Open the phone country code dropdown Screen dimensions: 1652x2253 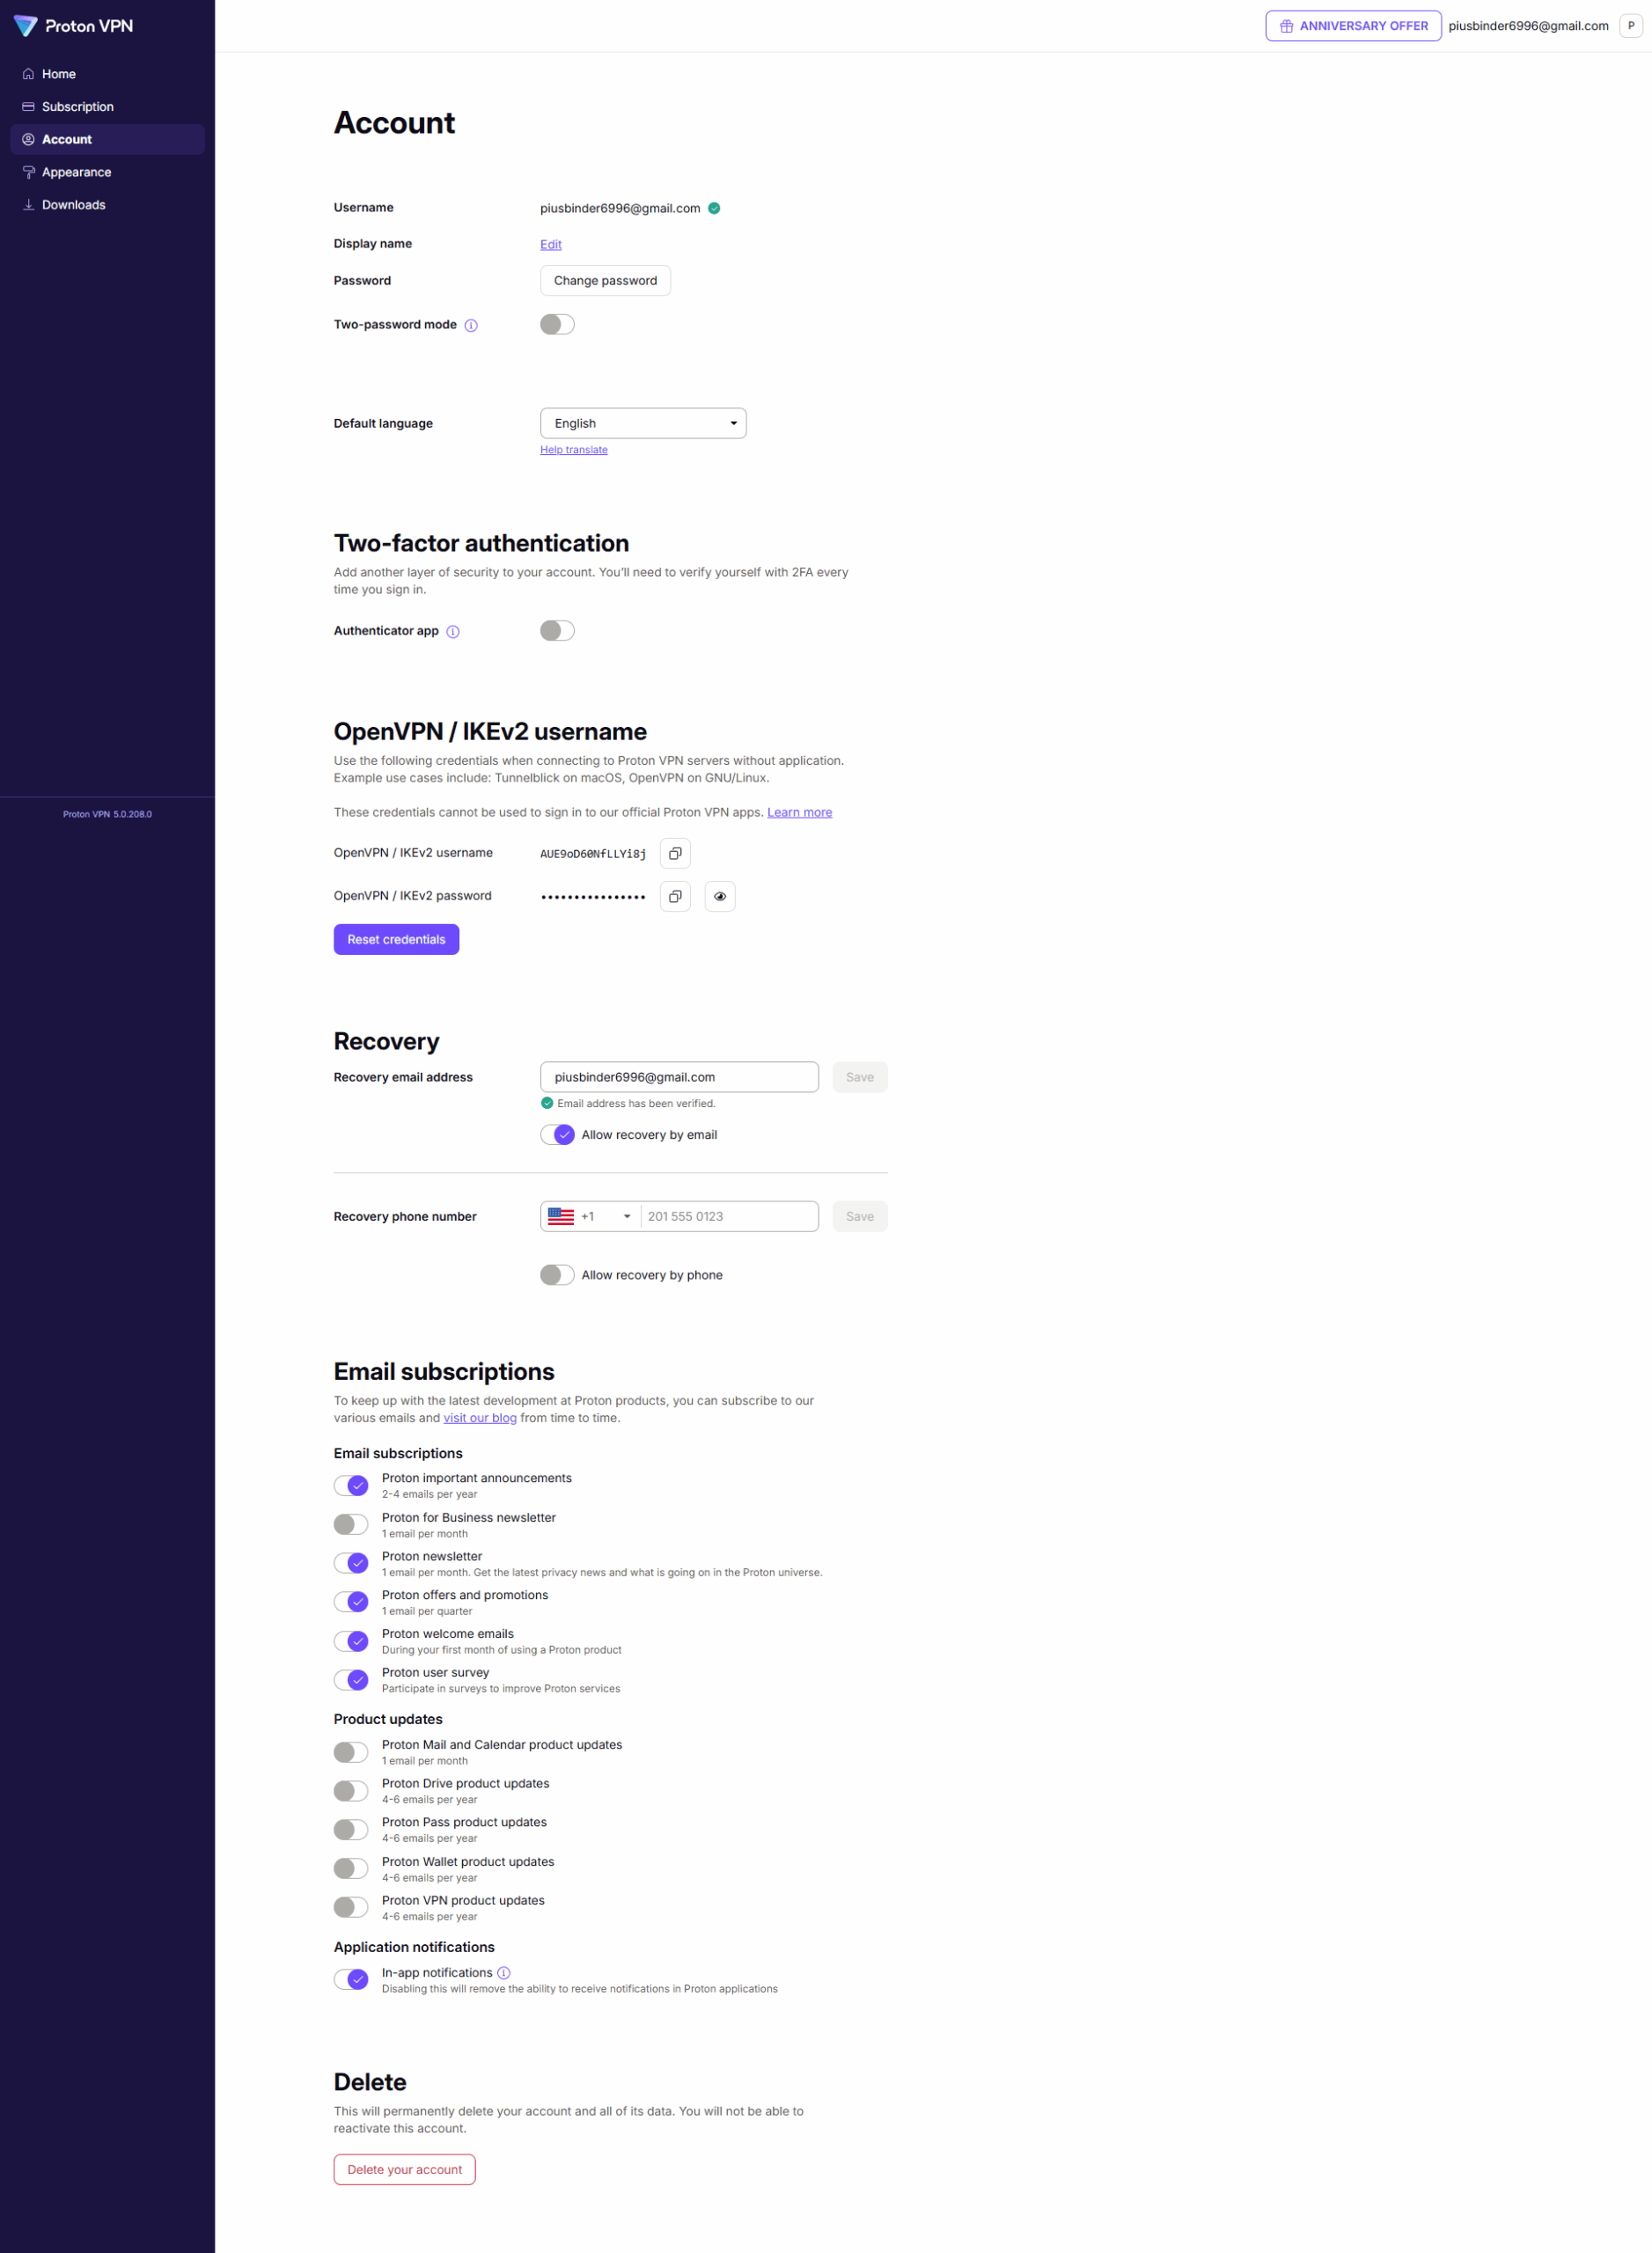pyautogui.click(x=590, y=1216)
